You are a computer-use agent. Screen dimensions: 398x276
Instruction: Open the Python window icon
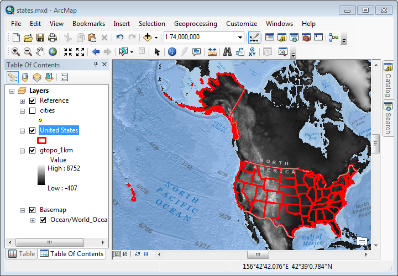coord(318,38)
